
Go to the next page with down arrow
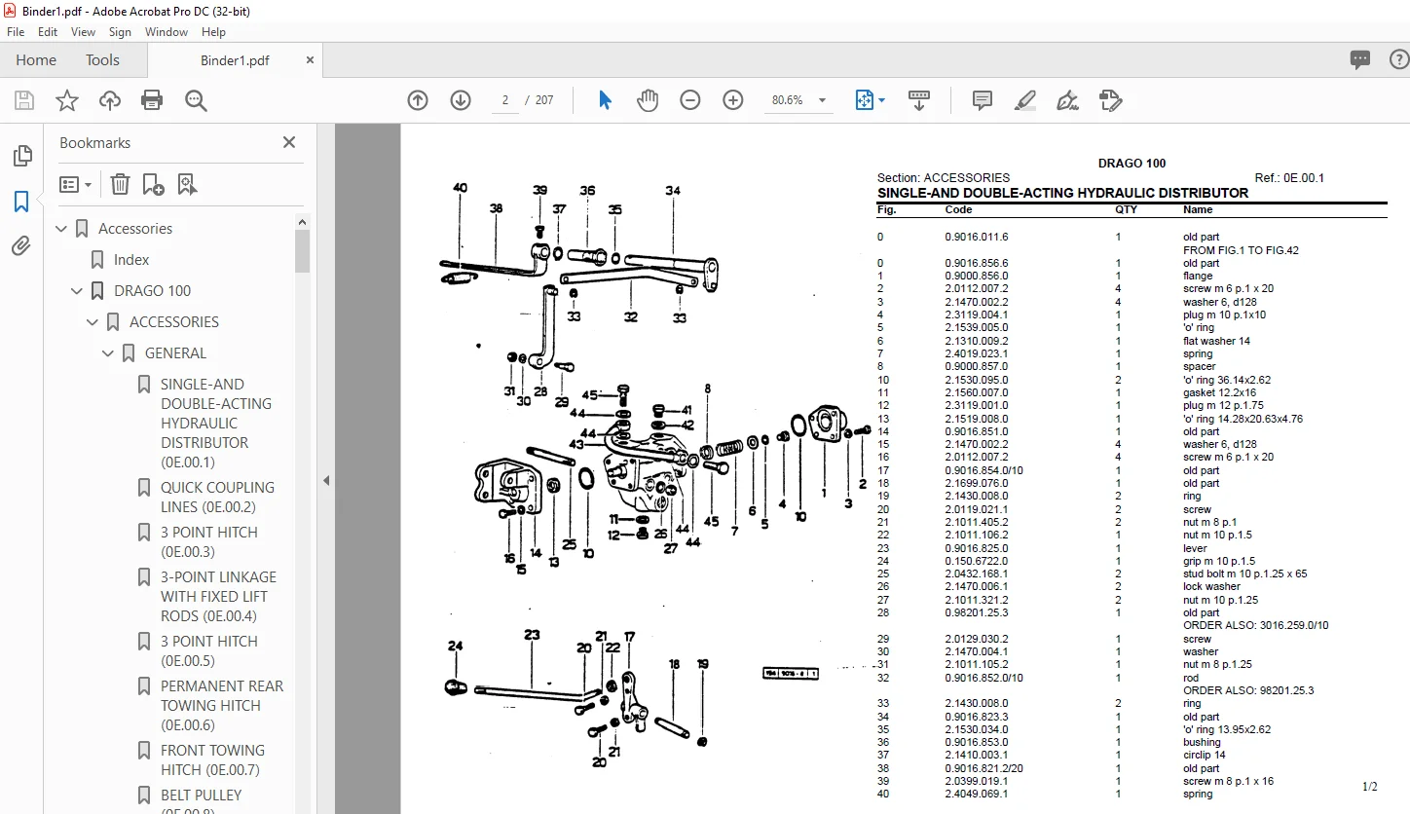click(x=461, y=100)
